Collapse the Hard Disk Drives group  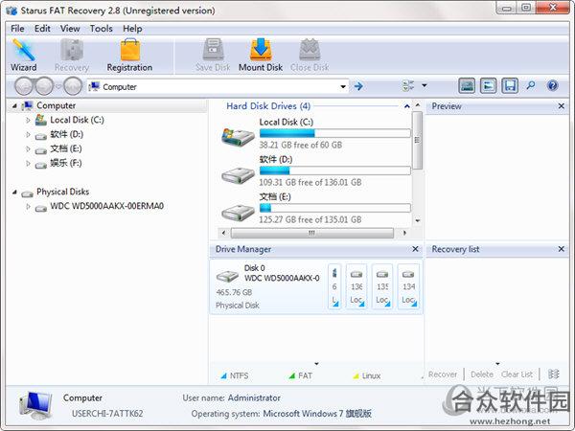pyautogui.click(x=406, y=106)
